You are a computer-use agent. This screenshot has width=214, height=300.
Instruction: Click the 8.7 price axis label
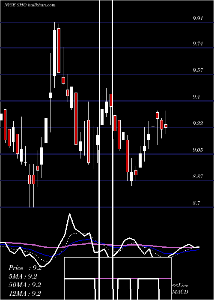tap(196, 203)
